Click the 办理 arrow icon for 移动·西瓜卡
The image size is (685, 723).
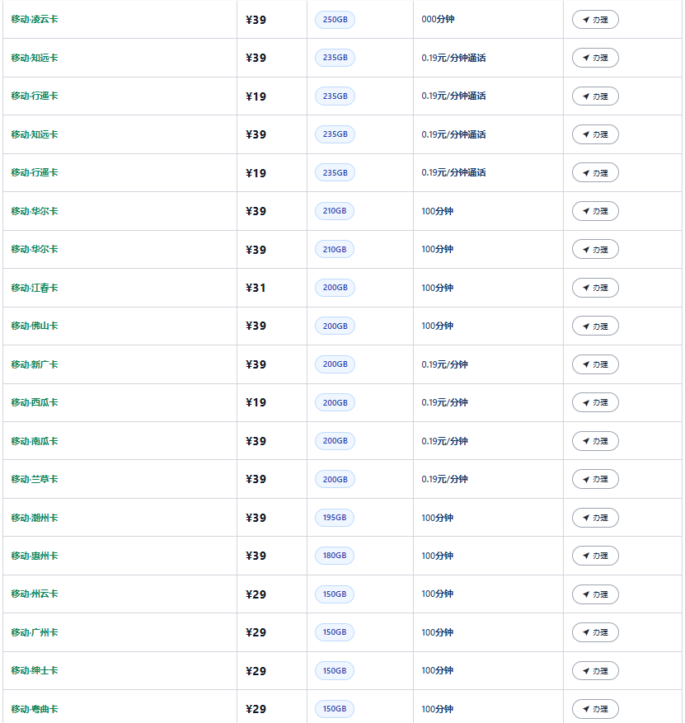tap(586, 402)
